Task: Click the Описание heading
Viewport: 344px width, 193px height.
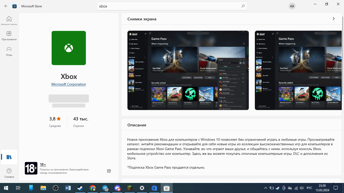Action: coord(137,125)
